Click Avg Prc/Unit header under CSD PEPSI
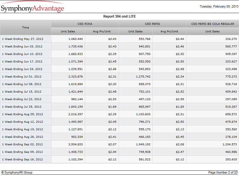 (169, 31)
